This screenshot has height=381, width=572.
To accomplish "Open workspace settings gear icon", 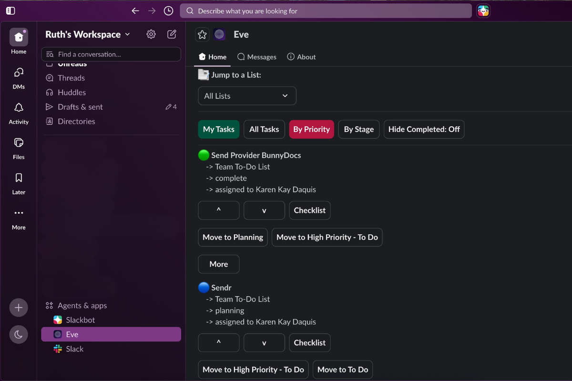I will tap(151, 34).
